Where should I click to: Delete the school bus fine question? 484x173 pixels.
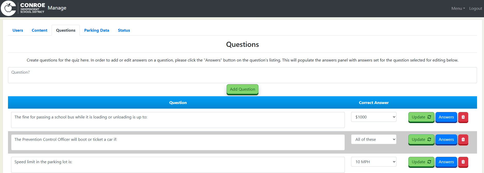click(x=463, y=117)
